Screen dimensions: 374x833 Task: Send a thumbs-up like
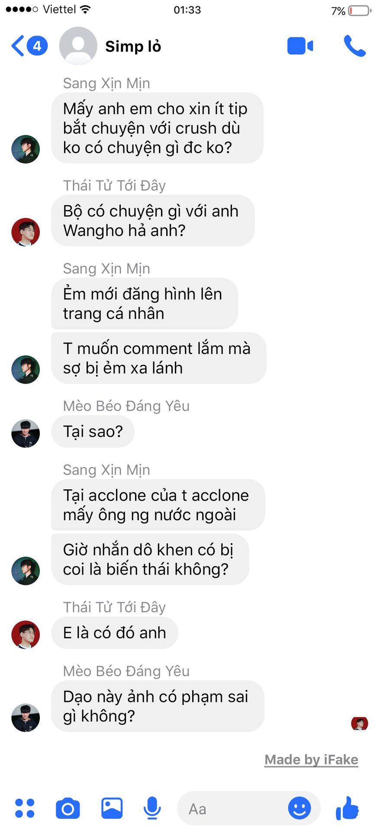[348, 808]
